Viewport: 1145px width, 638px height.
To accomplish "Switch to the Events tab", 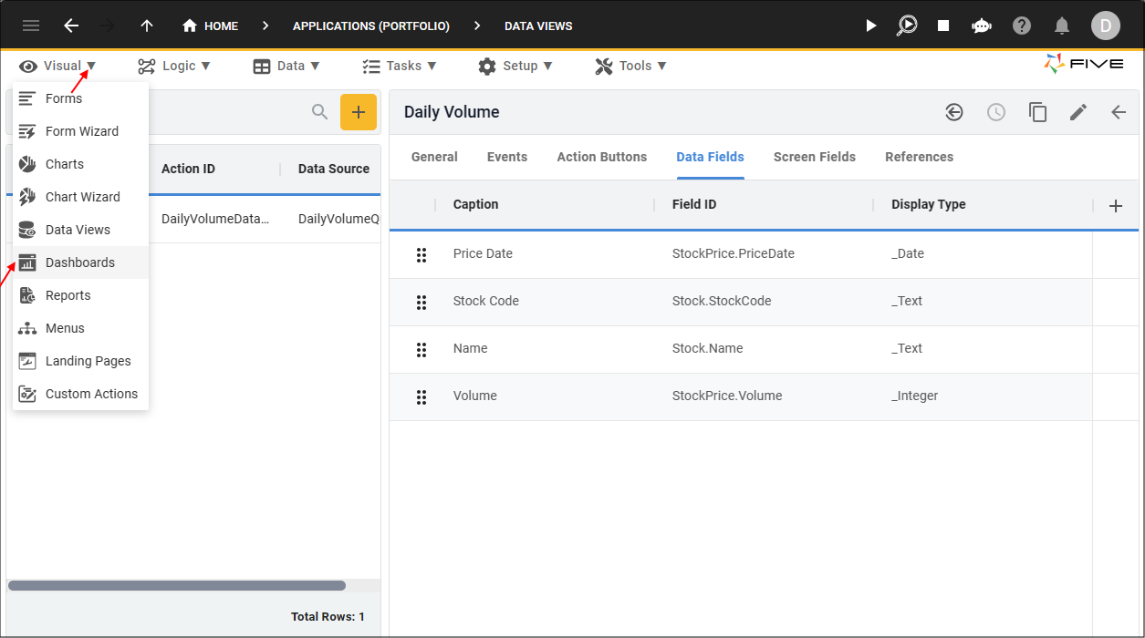I will click(507, 157).
